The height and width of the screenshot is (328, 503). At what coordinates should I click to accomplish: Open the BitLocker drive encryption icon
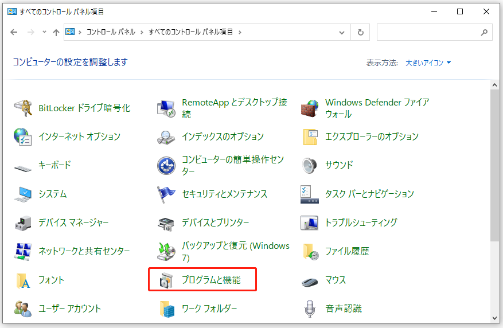coord(23,108)
